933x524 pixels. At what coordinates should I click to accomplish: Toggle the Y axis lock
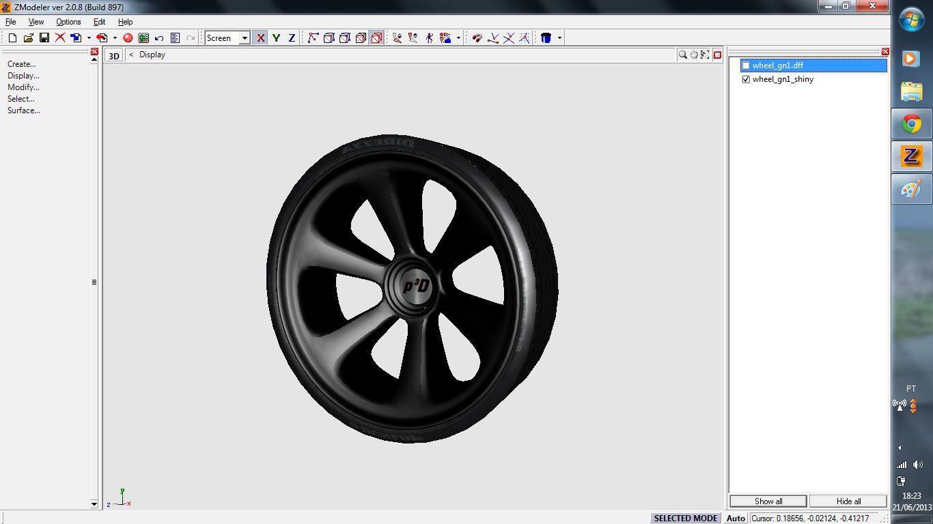click(276, 38)
